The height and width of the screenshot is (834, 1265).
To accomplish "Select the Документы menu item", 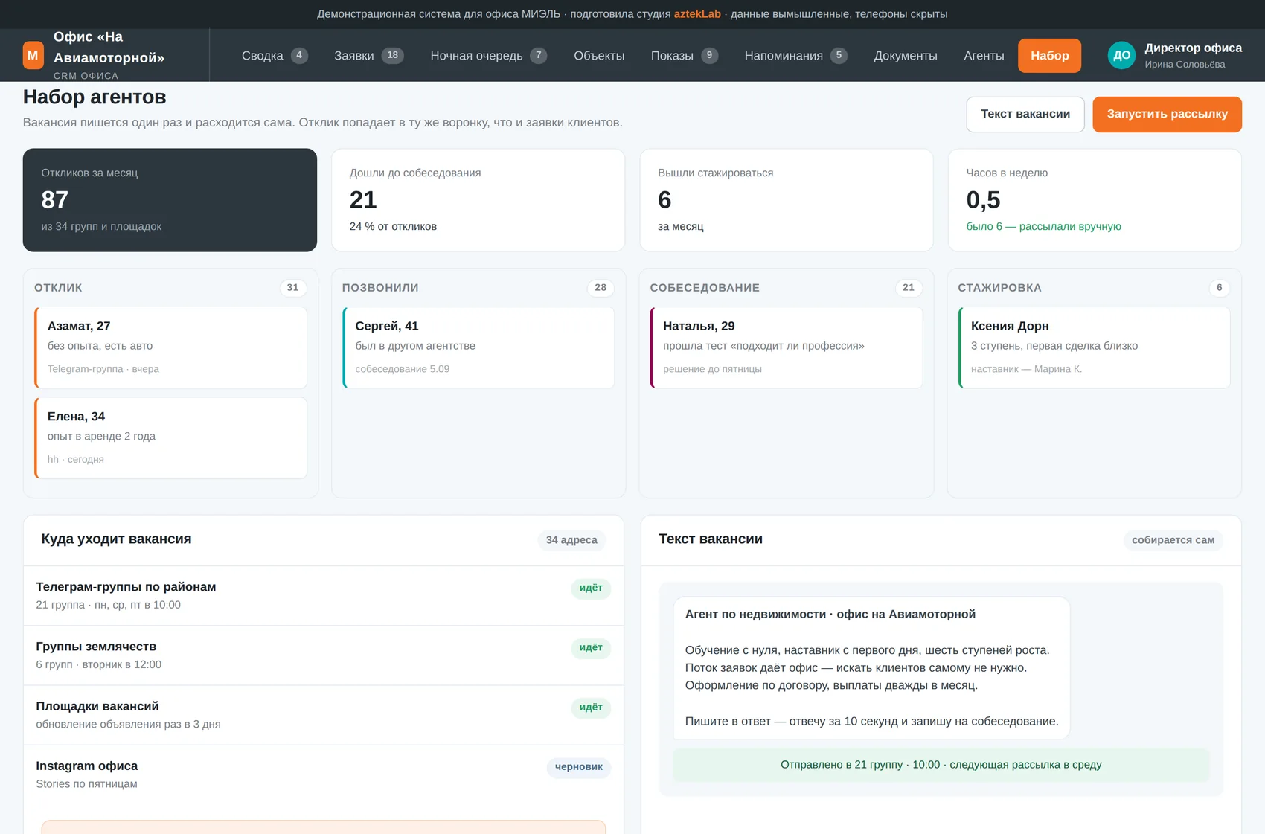I will coord(906,56).
